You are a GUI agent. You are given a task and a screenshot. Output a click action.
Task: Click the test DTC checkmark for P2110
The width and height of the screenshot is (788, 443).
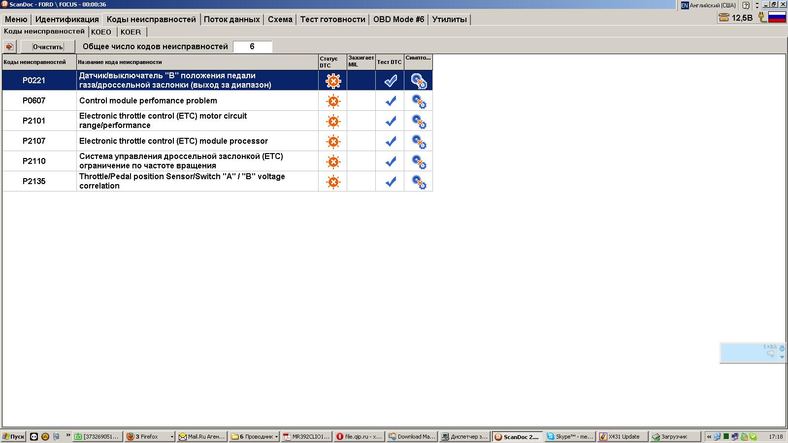[x=391, y=161]
